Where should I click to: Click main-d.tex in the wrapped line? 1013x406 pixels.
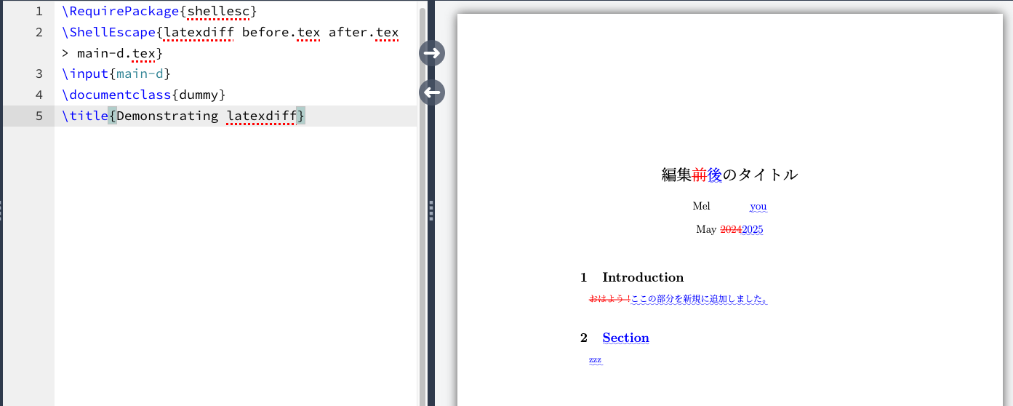click(x=116, y=53)
